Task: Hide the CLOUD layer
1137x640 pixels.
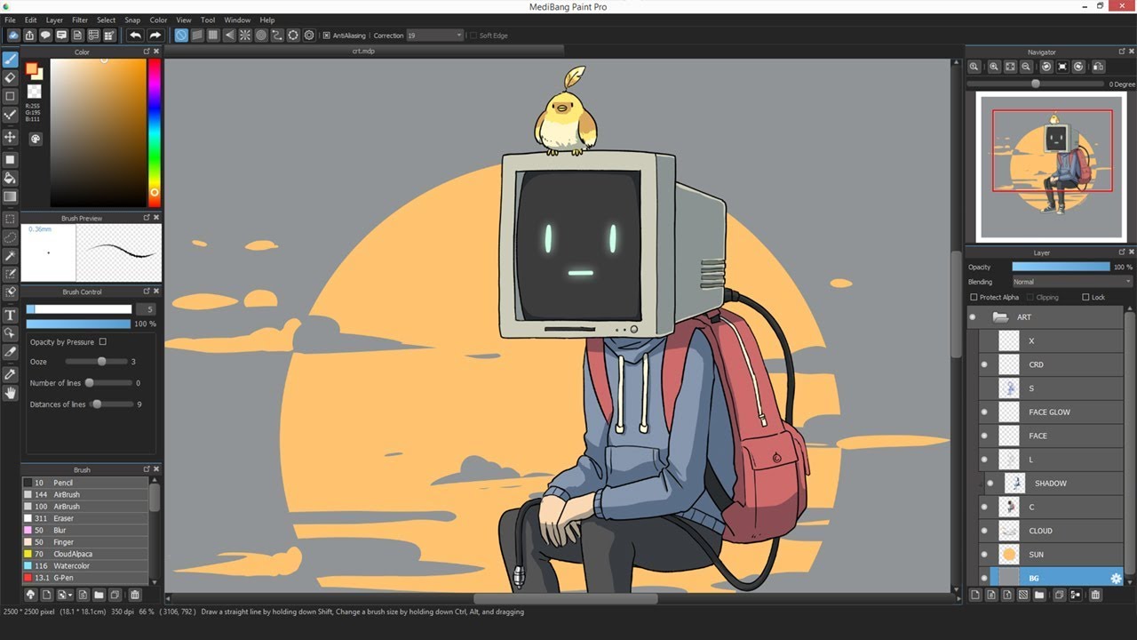Action: [984, 531]
